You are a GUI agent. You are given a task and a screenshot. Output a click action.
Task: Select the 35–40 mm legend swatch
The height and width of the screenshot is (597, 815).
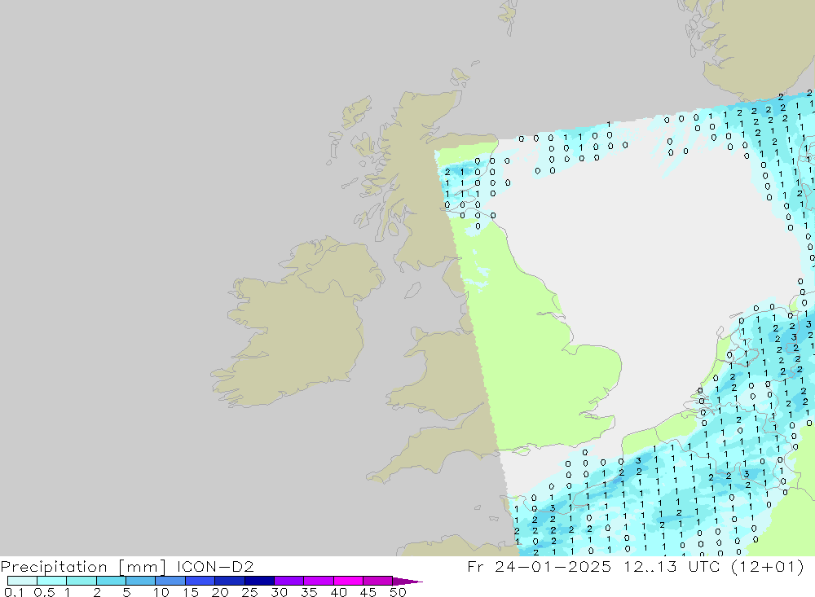pyautogui.click(x=318, y=581)
